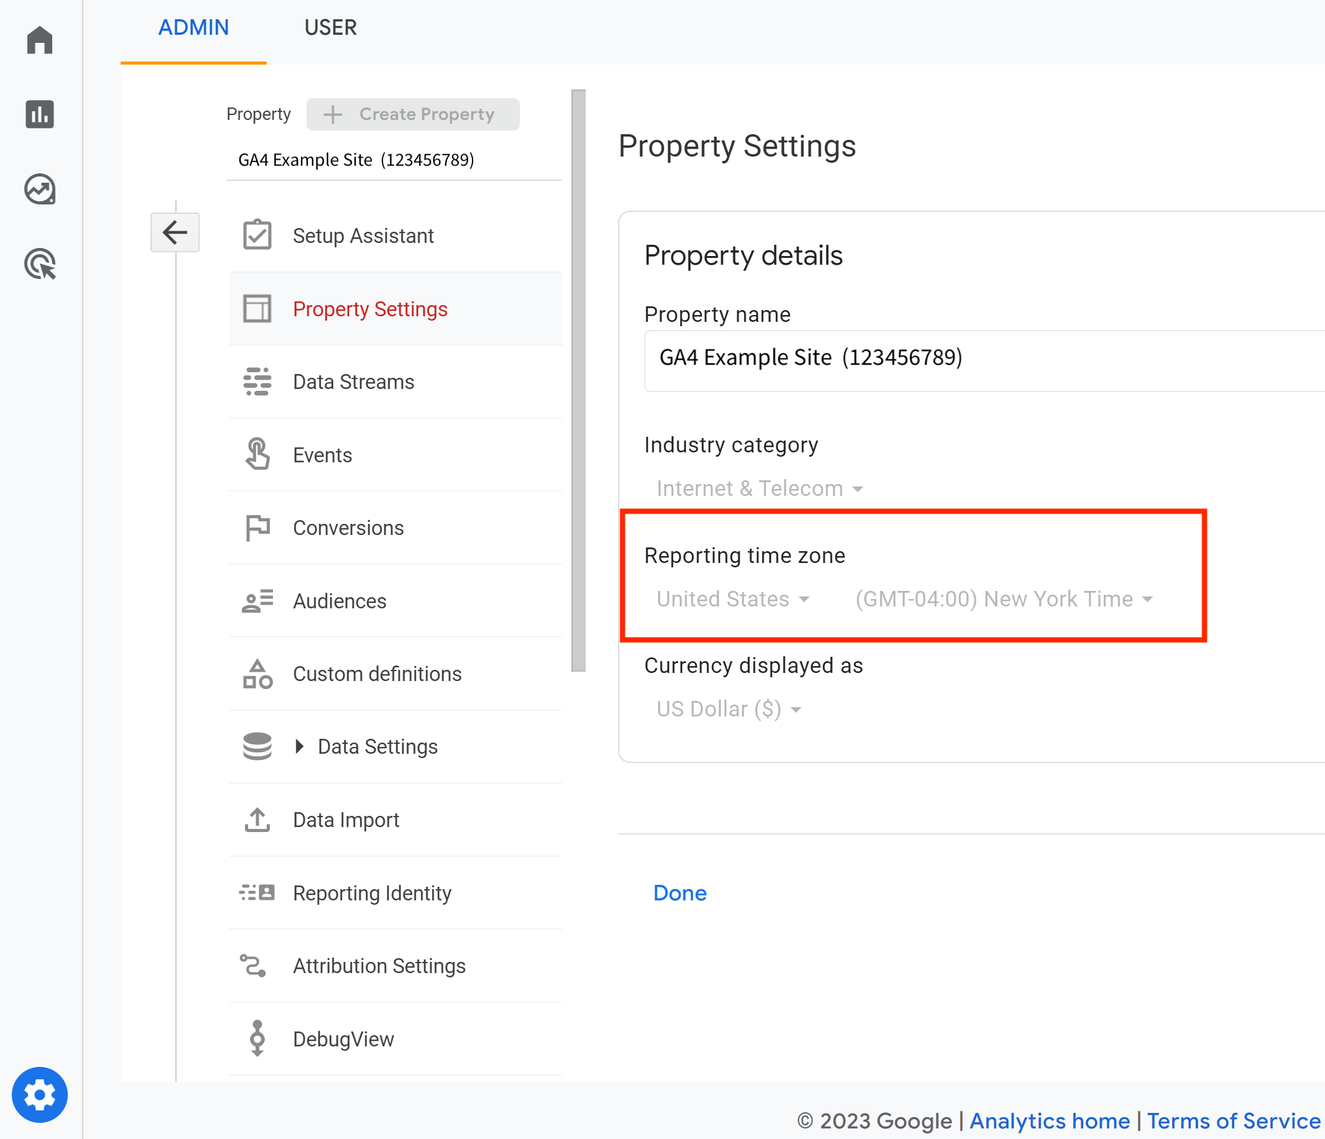Open the Advertising cursor target icon
Image resolution: width=1325 pixels, height=1139 pixels.
(x=40, y=264)
